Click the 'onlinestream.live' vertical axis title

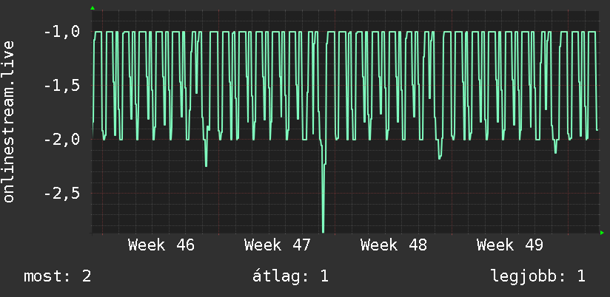click(x=9, y=121)
